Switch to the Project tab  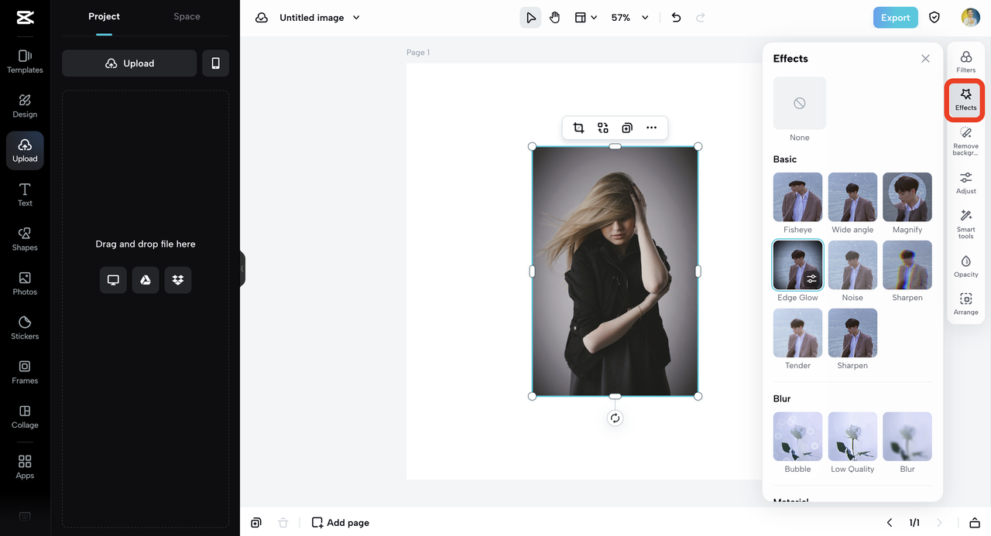[x=104, y=16]
